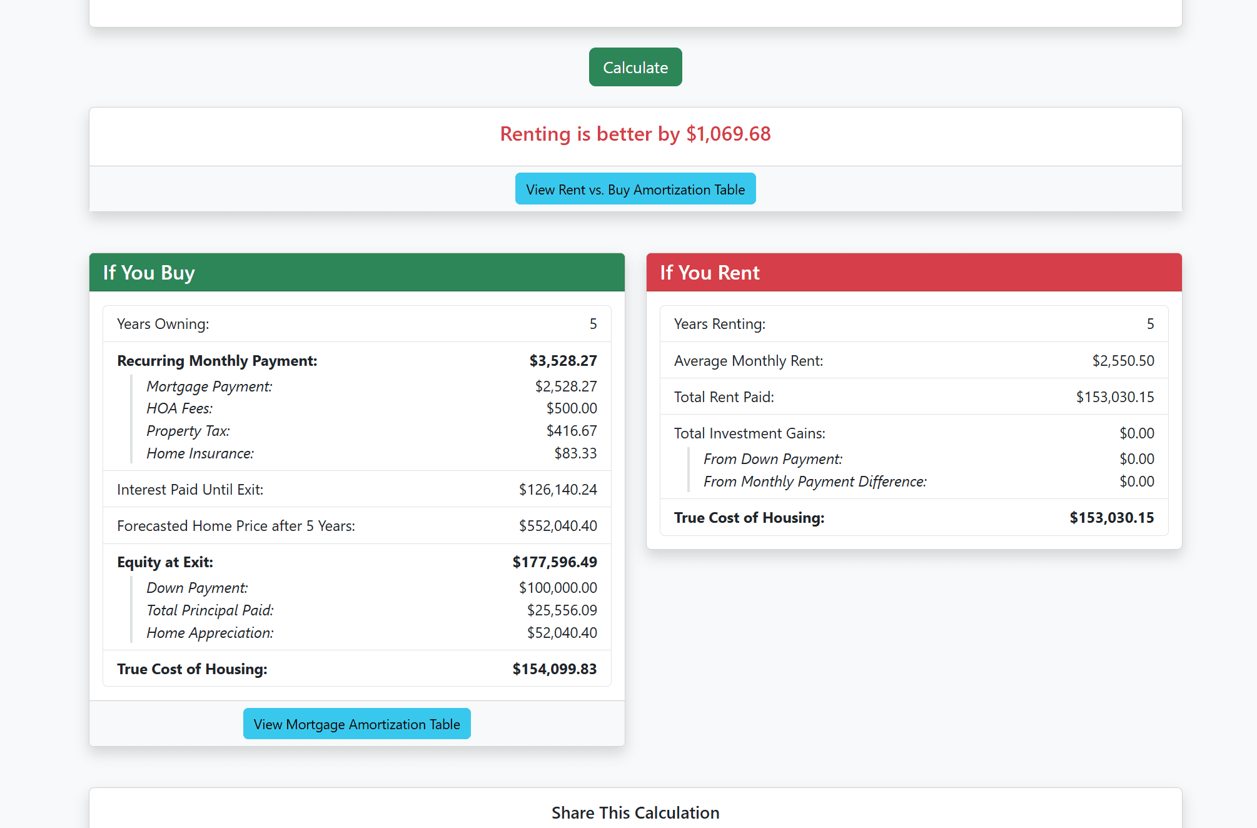Open the Rent vs. Buy Amortization Table
Image resolution: width=1257 pixels, height=828 pixels.
pyautogui.click(x=635, y=189)
